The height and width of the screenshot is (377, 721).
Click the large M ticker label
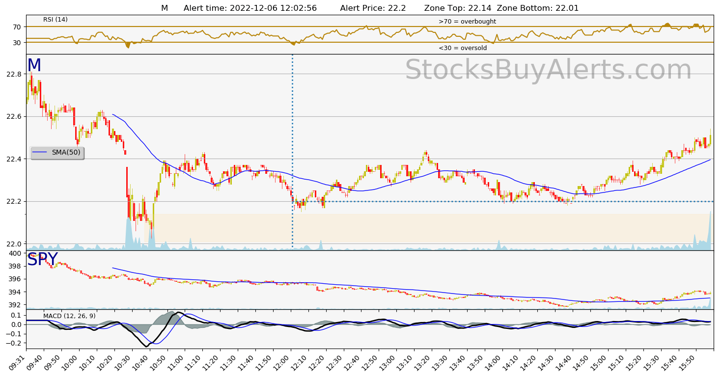[34, 66]
